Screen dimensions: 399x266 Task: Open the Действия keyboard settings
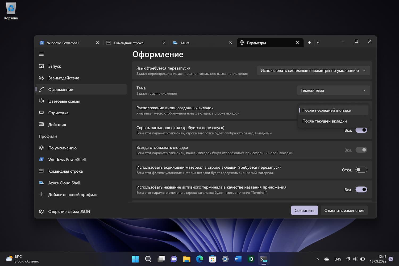tap(57, 125)
